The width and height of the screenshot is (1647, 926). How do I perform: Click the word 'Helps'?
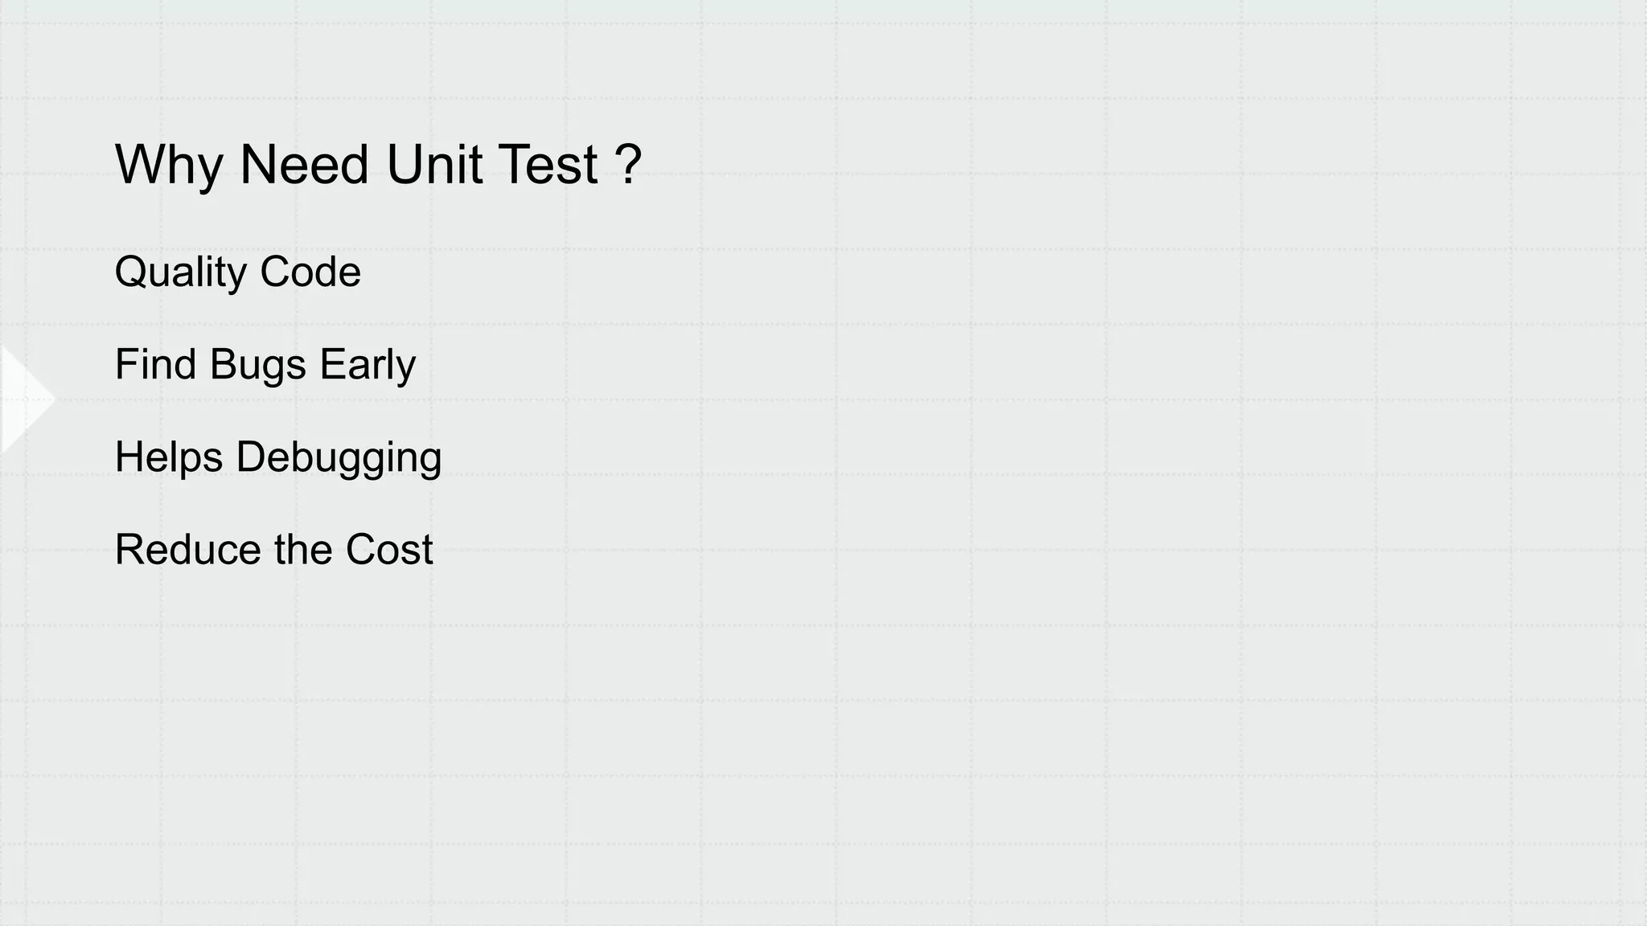(169, 457)
